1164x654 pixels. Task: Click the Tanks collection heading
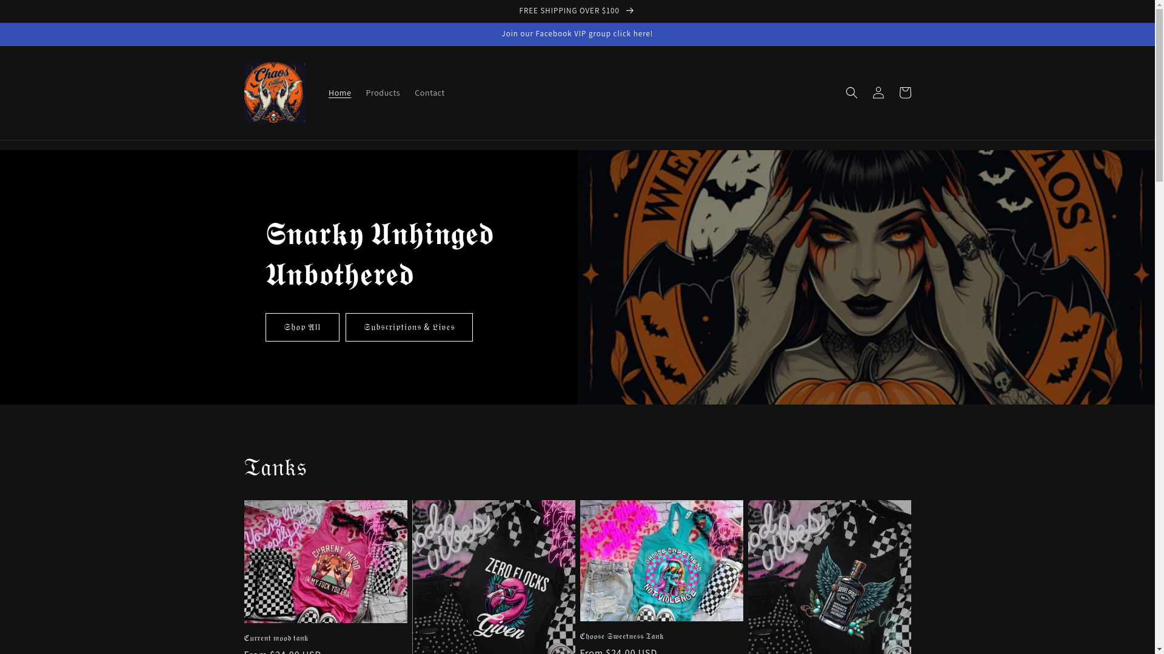click(275, 467)
